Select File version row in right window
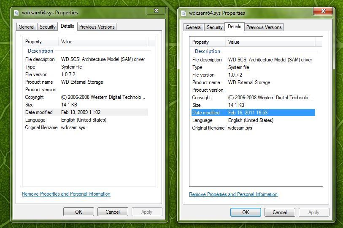Screen dimensions: 343x228 click(x=253, y=75)
